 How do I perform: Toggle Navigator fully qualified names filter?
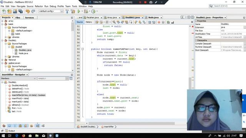tap(32, 126)
